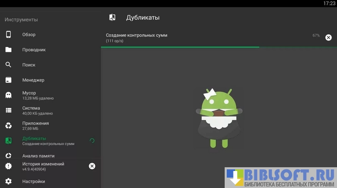This screenshot has width=337, height=188.
Task: Cancel the checksum creation task
Action: coord(328,38)
